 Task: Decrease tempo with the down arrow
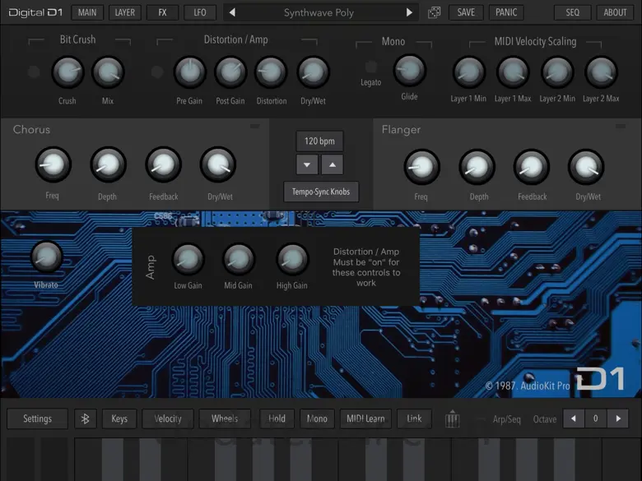point(307,164)
